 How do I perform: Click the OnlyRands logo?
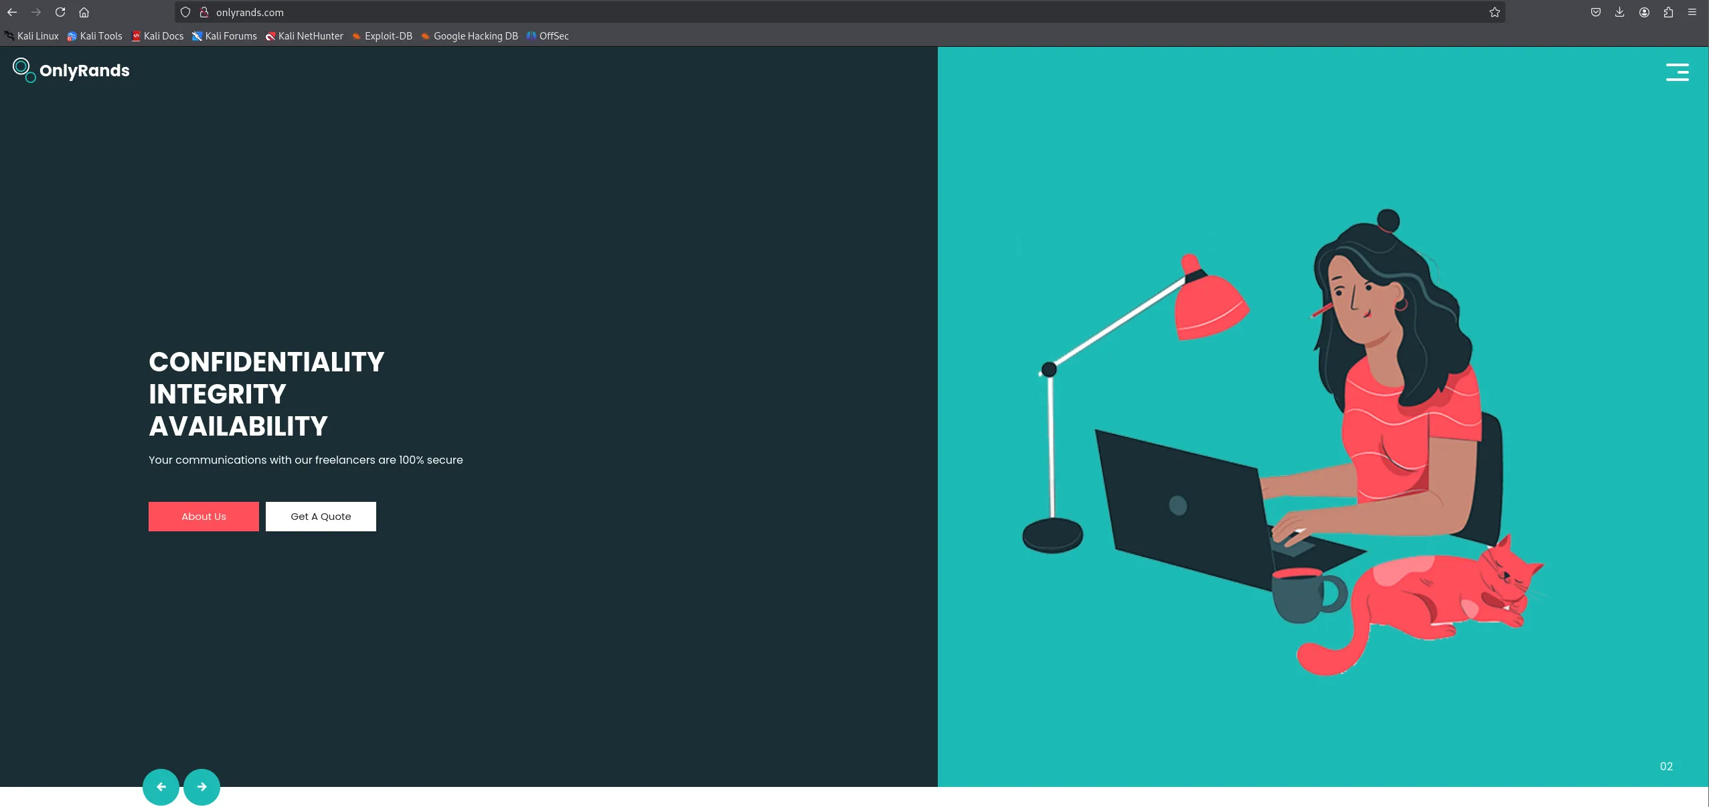(x=71, y=70)
